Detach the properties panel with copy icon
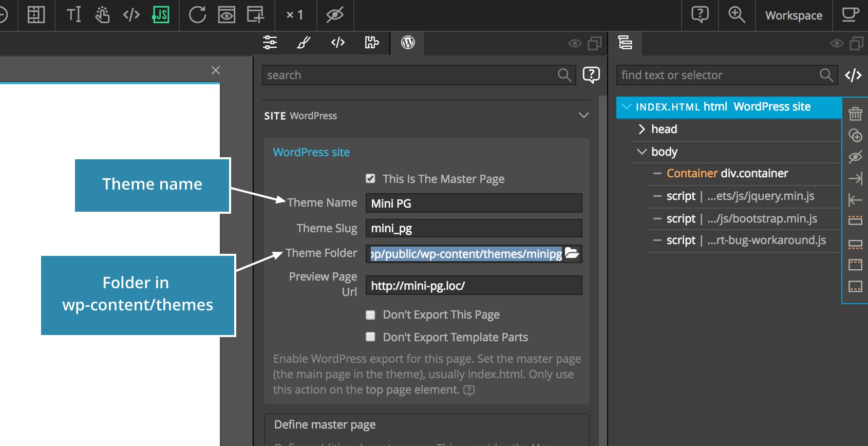 click(595, 44)
